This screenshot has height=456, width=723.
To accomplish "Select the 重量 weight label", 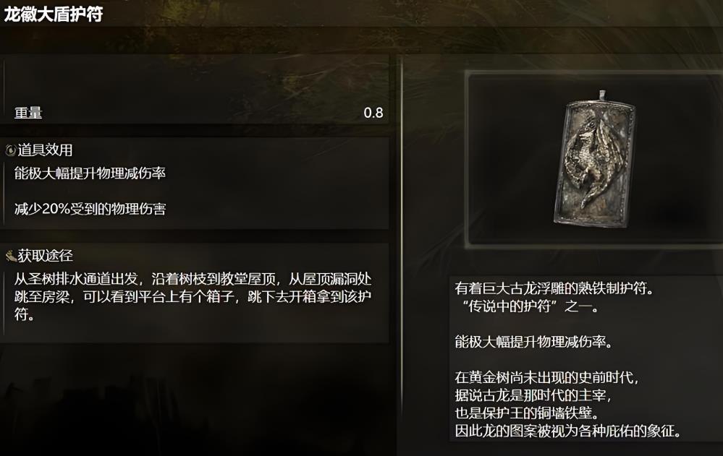I will coord(28,113).
